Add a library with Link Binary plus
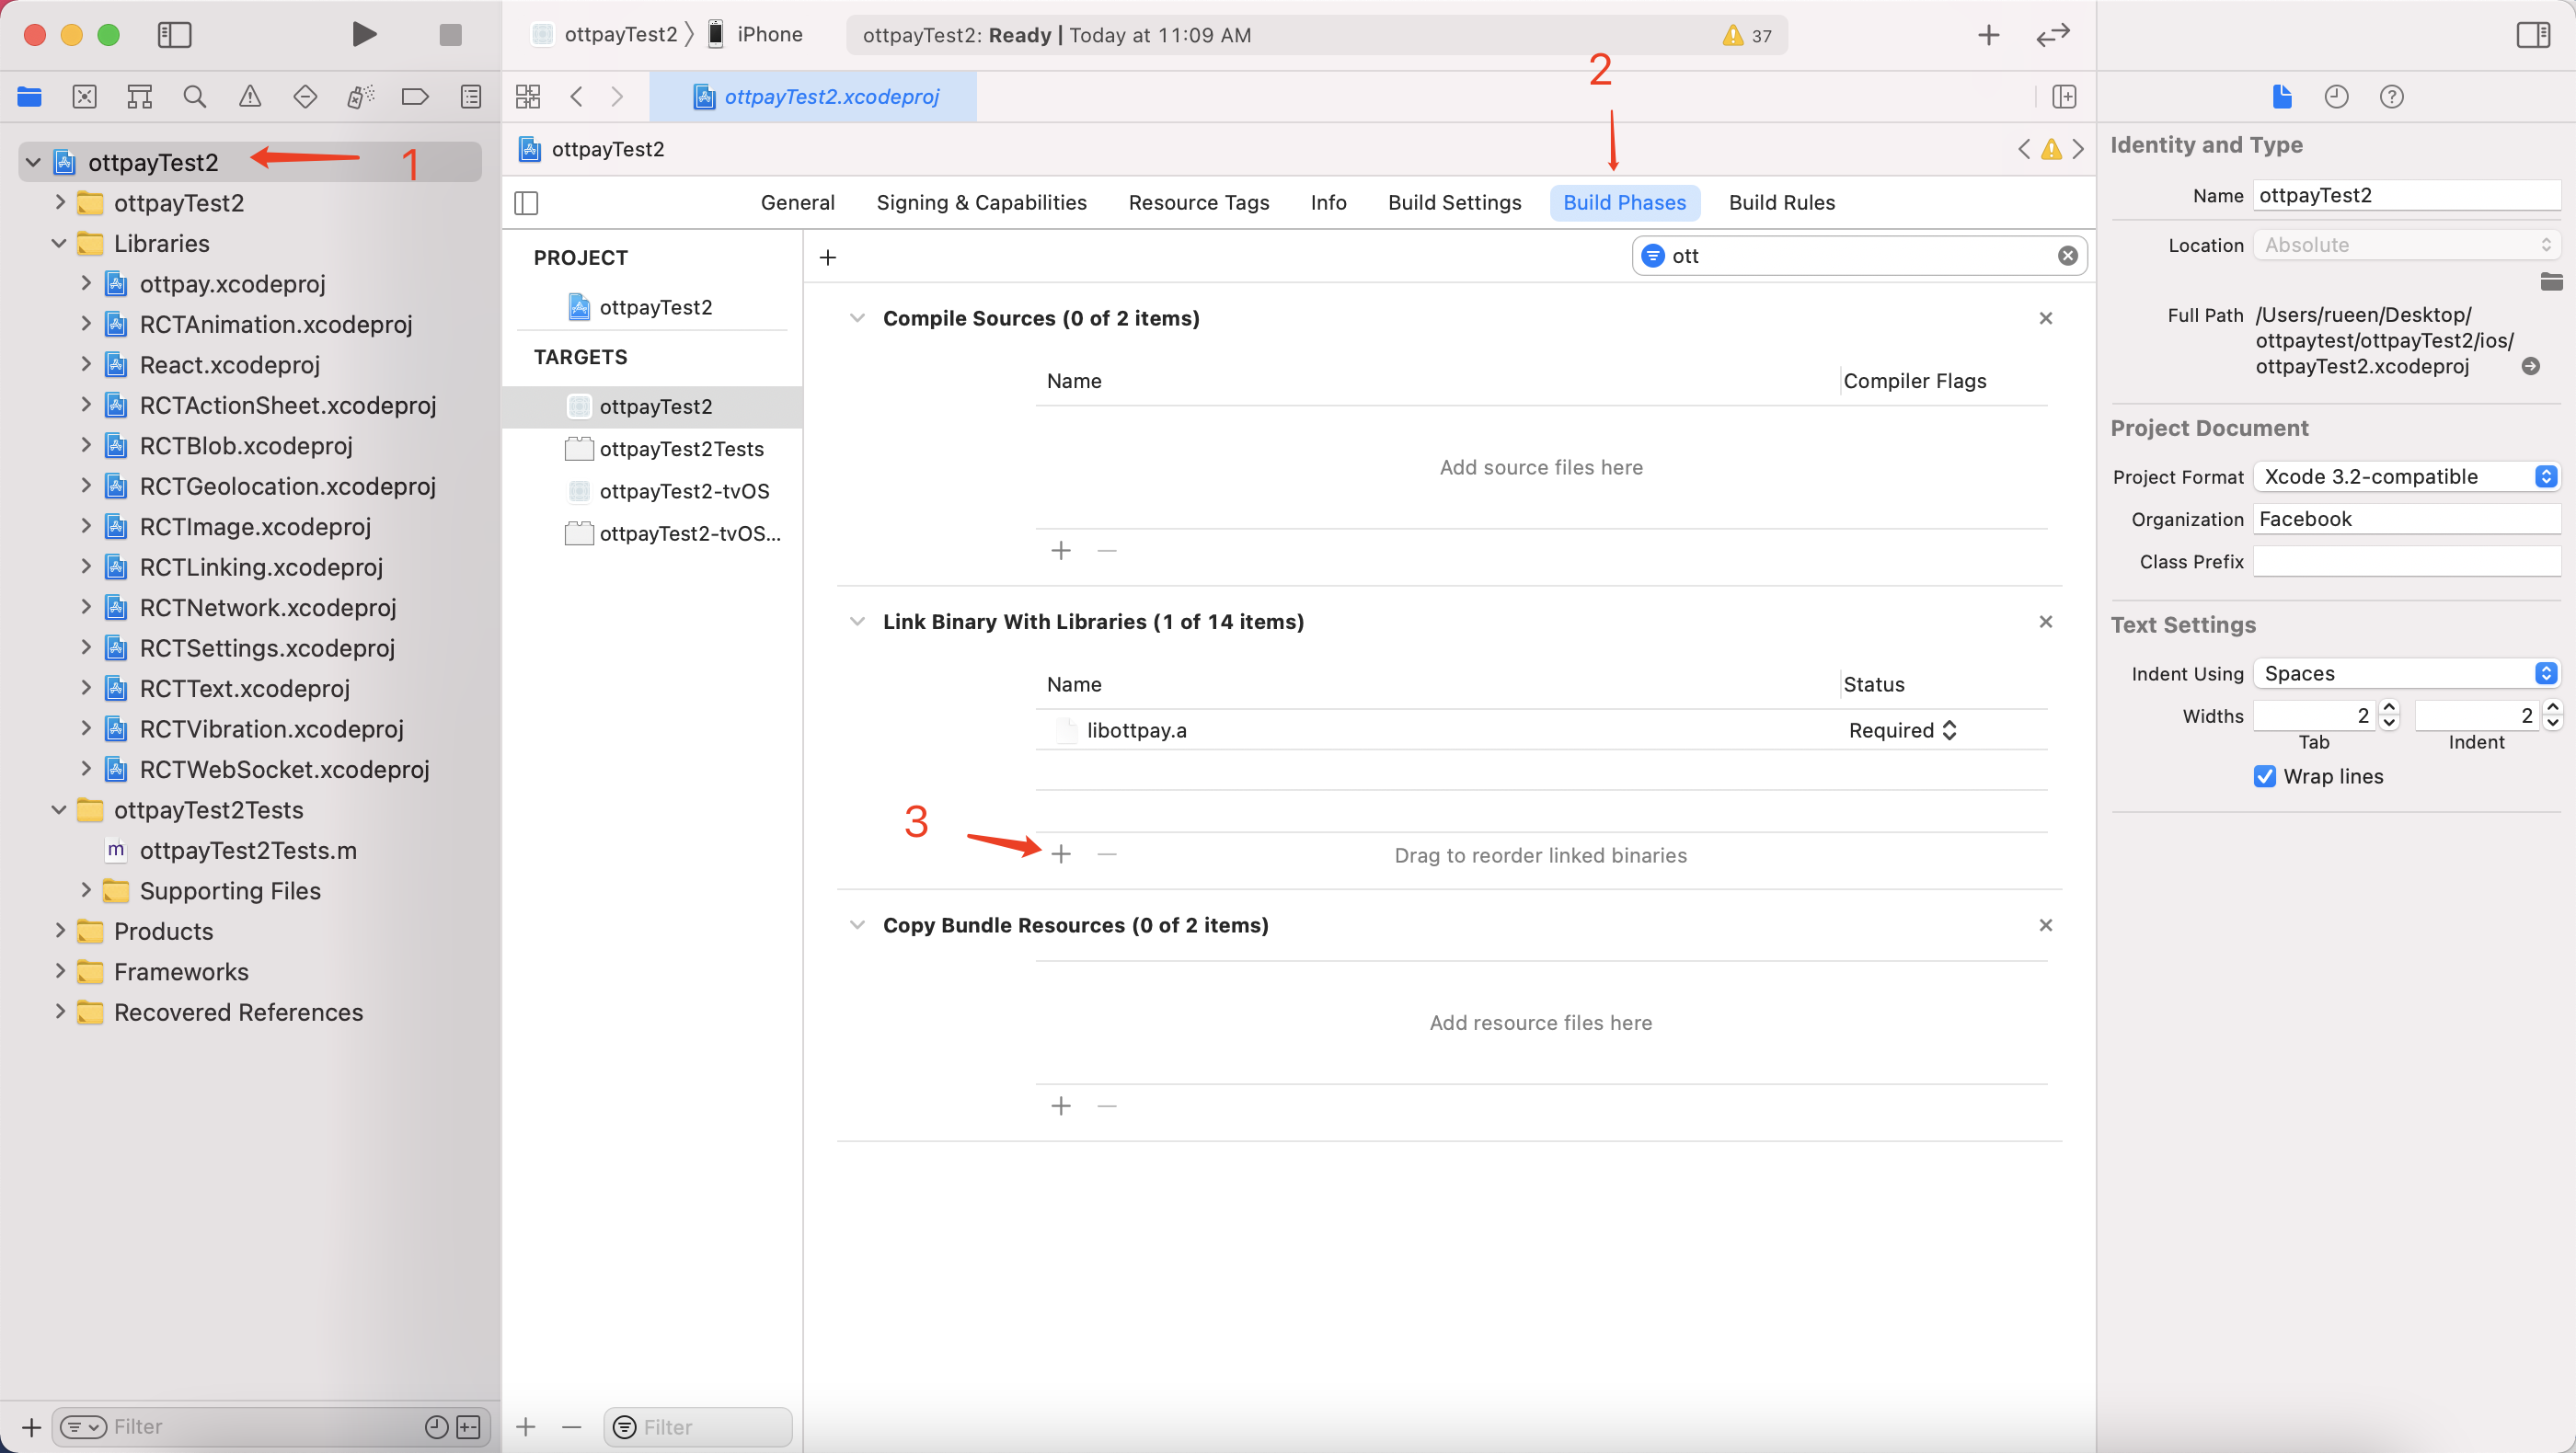 tap(1061, 854)
